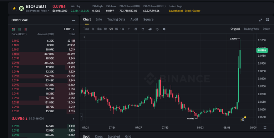Click the 0.0986 current price label on axis
The width and height of the screenshot is (274, 138).
click(262, 51)
